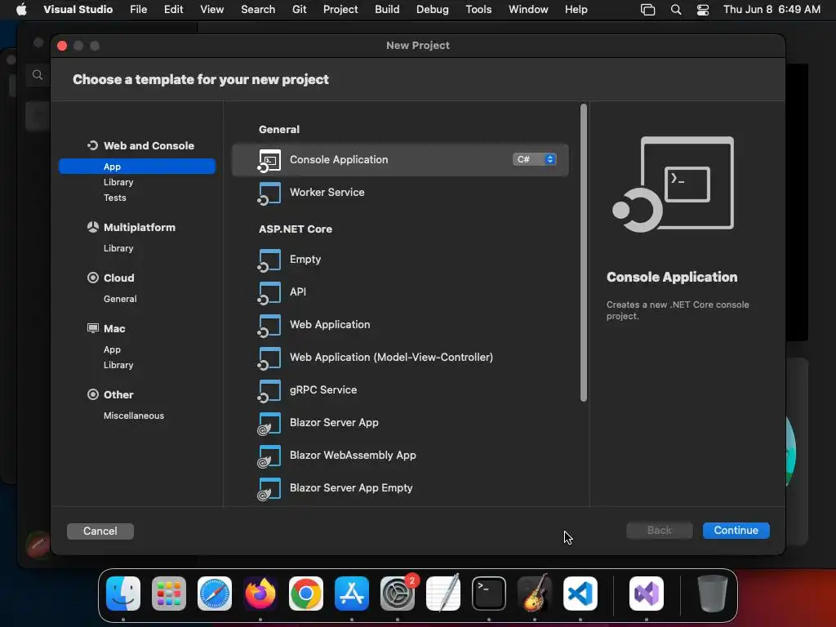Click the Mac category monitor icon
Screen dimensions: 836x627
[x=93, y=328]
